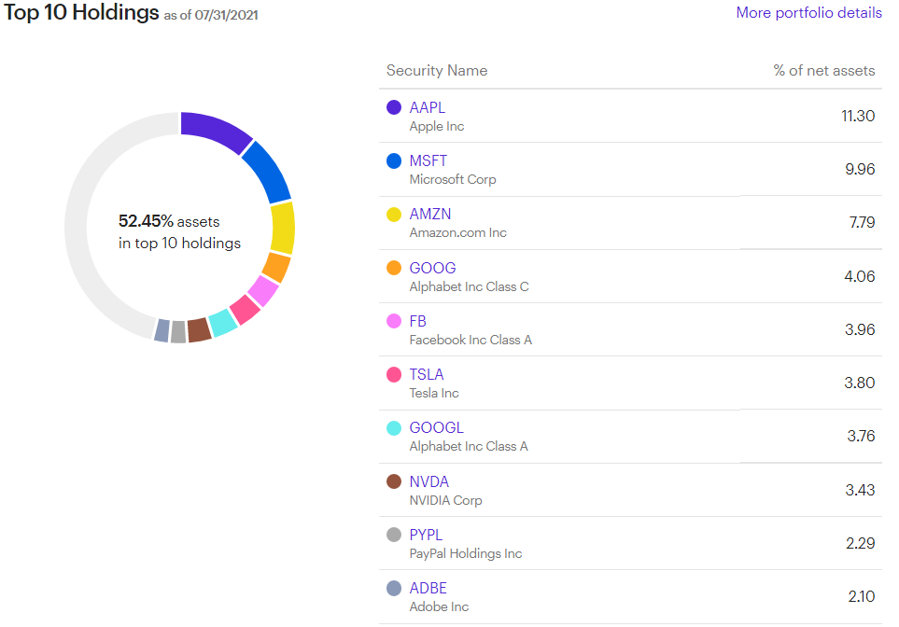Click the yellow Amazon legend dot
The width and height of the screenshot is (899, 627).
394,214
